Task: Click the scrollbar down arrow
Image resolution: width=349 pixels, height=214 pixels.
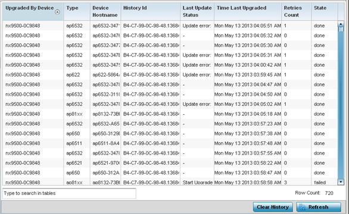Action: 341,182
